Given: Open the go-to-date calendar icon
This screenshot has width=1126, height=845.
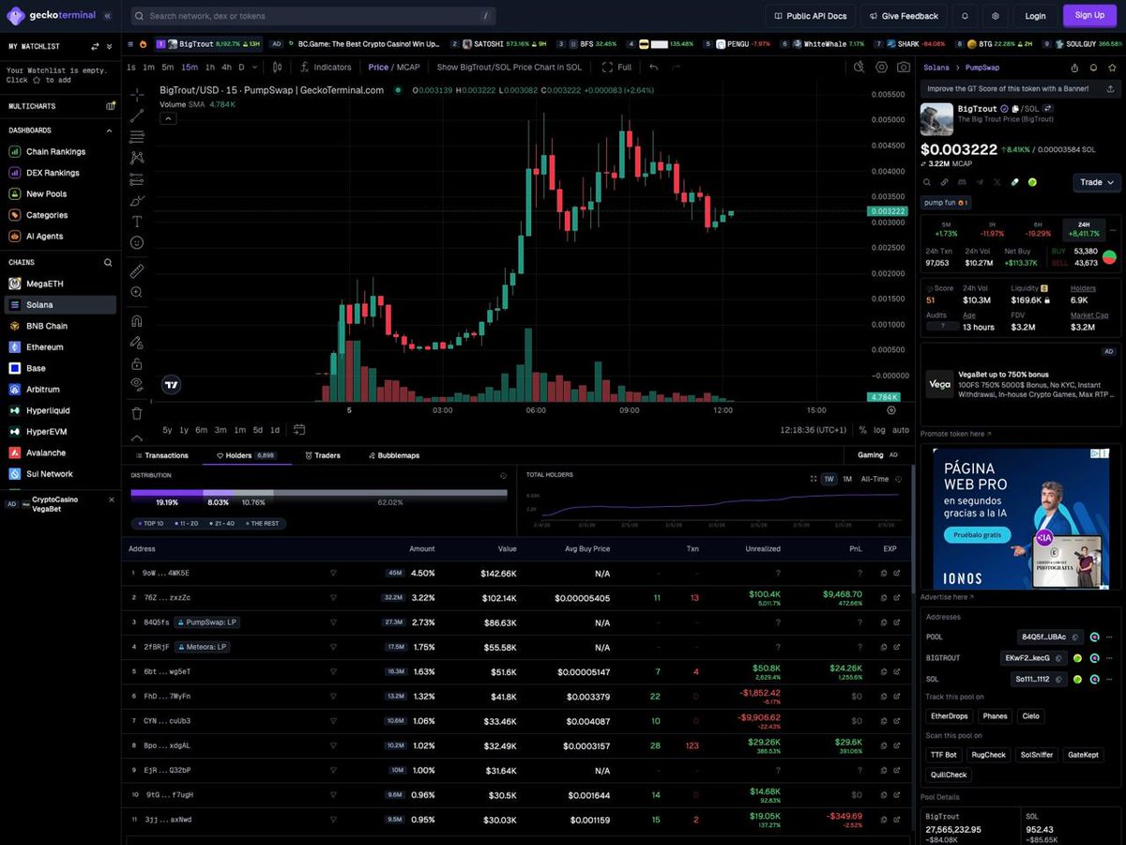Looking at the screenshot, I should click(299, 429).
